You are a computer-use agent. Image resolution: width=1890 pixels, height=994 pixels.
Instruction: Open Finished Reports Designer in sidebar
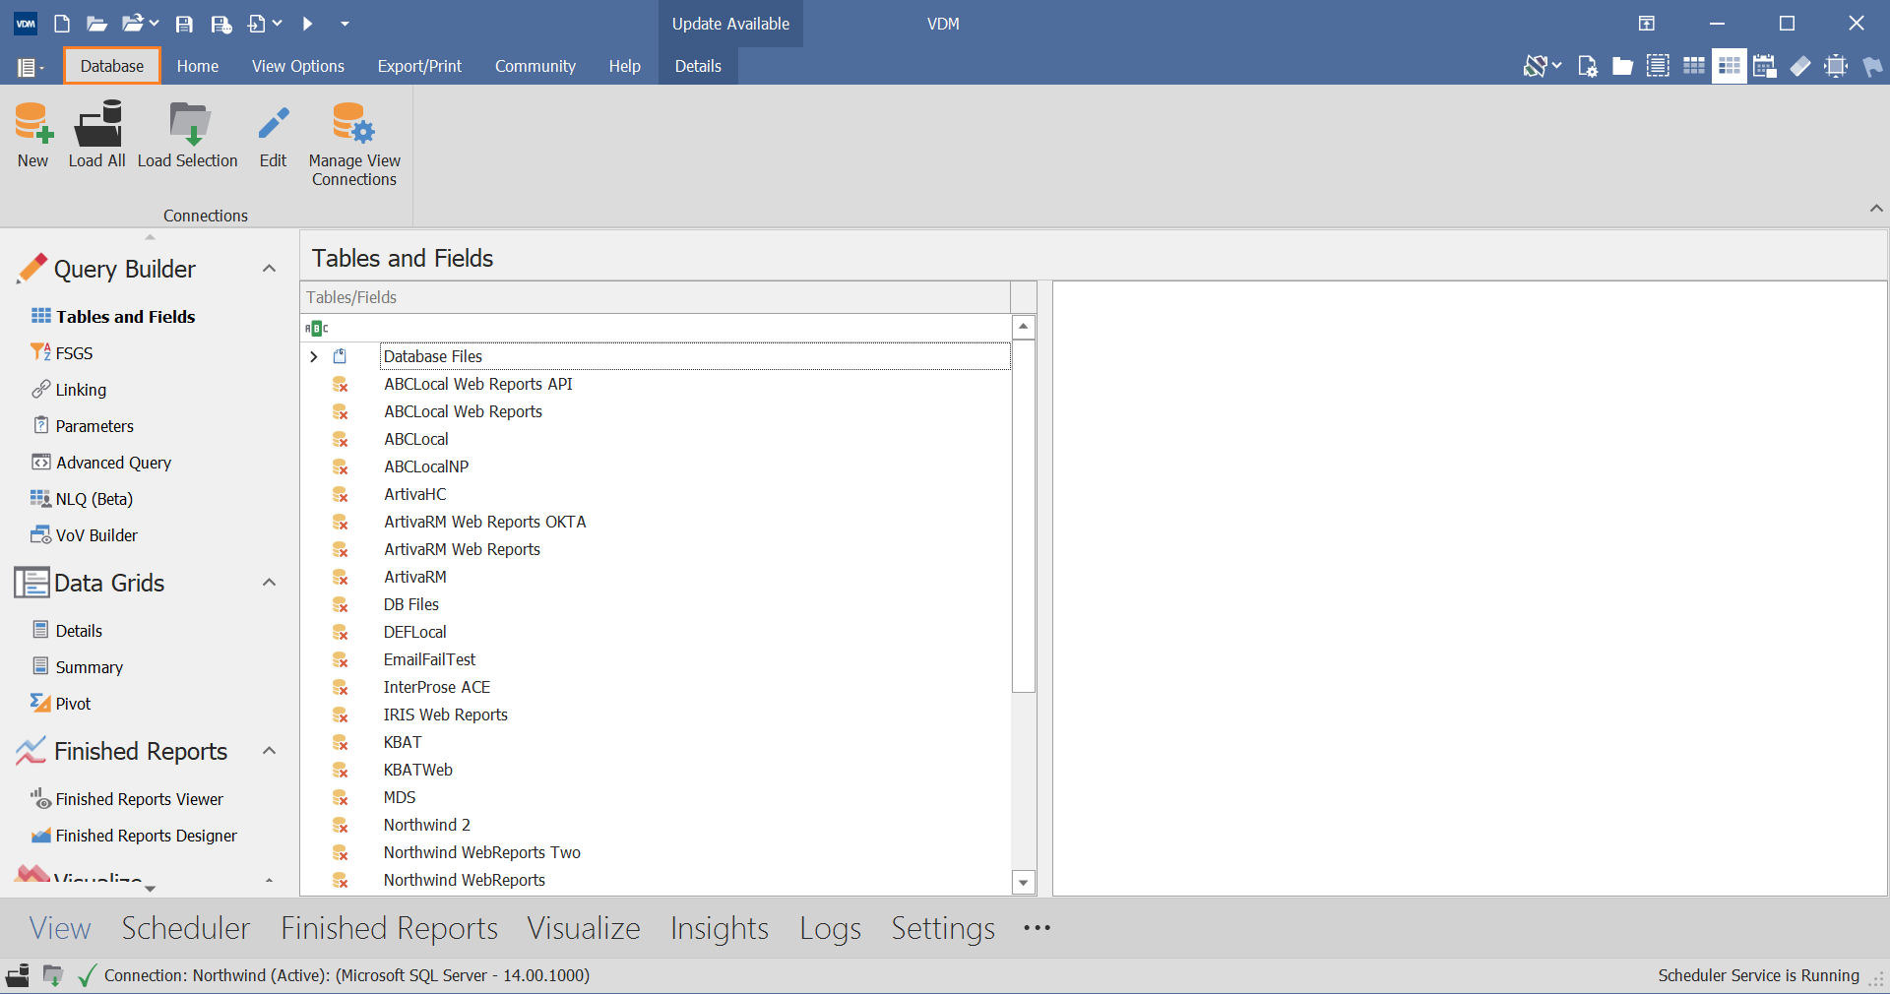(x=146, y=836)
